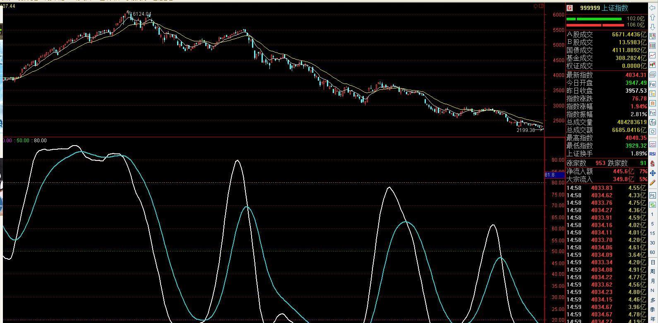
Task: Click the red diamond icon above price axis
Action: 536,6
